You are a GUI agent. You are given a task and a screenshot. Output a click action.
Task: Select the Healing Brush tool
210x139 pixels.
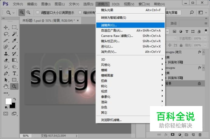point(6,47)
